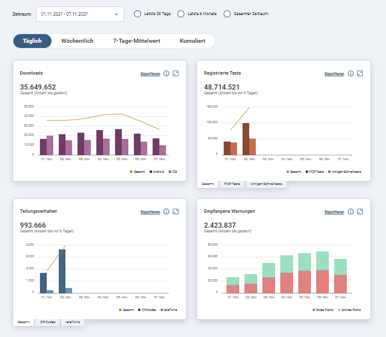Toggle the Android legend swatch in Downloads
The height and width of the screenshot is (337, 386).
[151, 172]
